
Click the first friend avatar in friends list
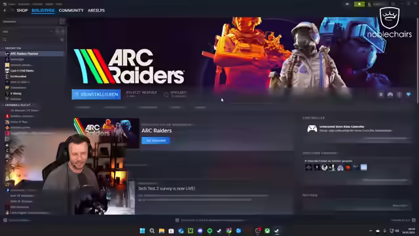click(308, 168)
